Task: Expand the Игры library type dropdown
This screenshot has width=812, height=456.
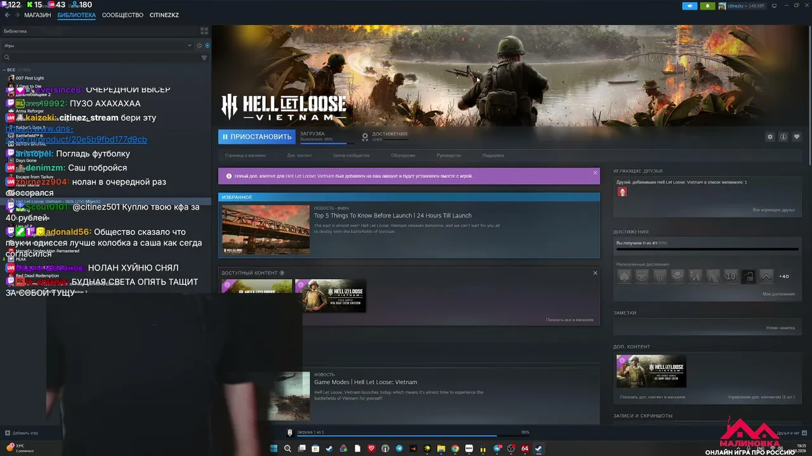Action: tap(98, 46)
